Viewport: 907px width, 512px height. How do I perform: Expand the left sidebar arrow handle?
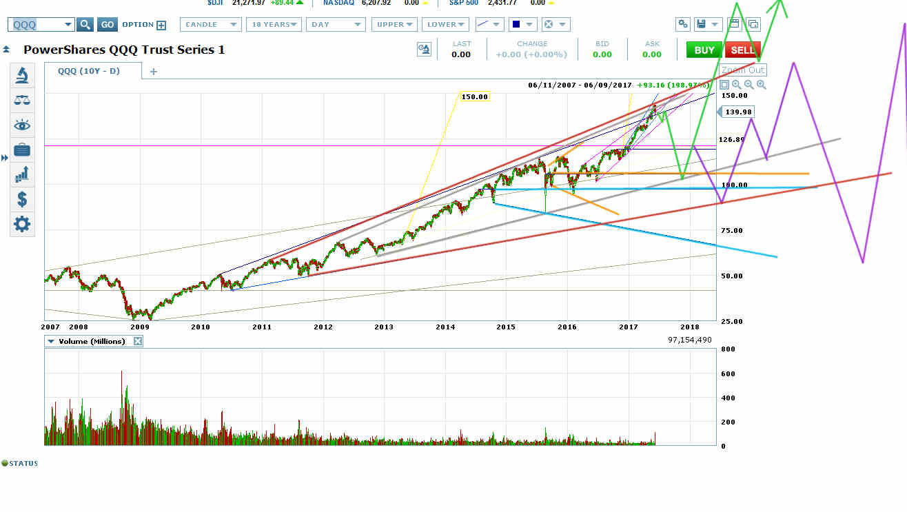coord(4,158)
